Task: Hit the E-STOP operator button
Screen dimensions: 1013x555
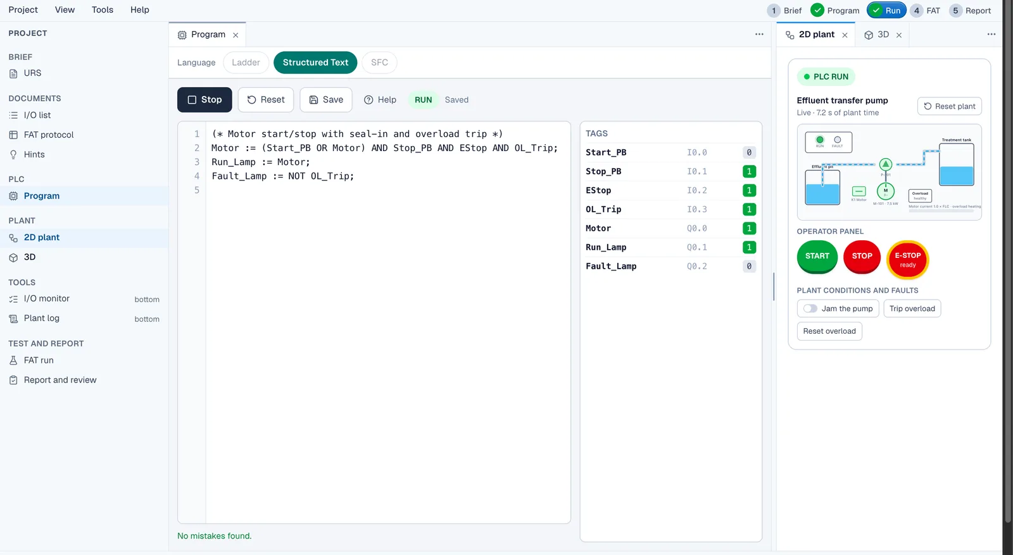Action: 908,259
